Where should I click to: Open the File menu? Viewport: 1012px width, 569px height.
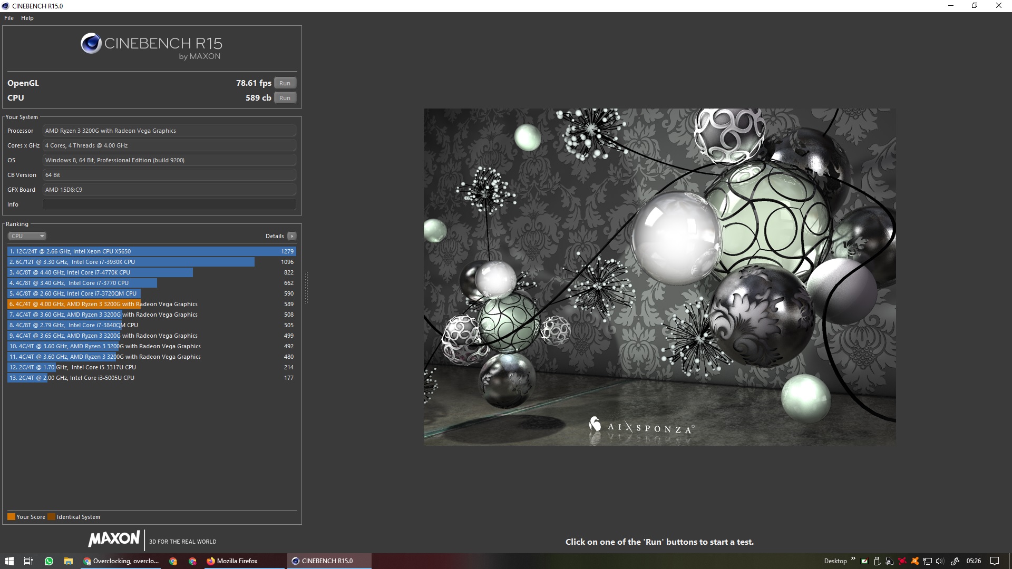(x=9, y=18)
